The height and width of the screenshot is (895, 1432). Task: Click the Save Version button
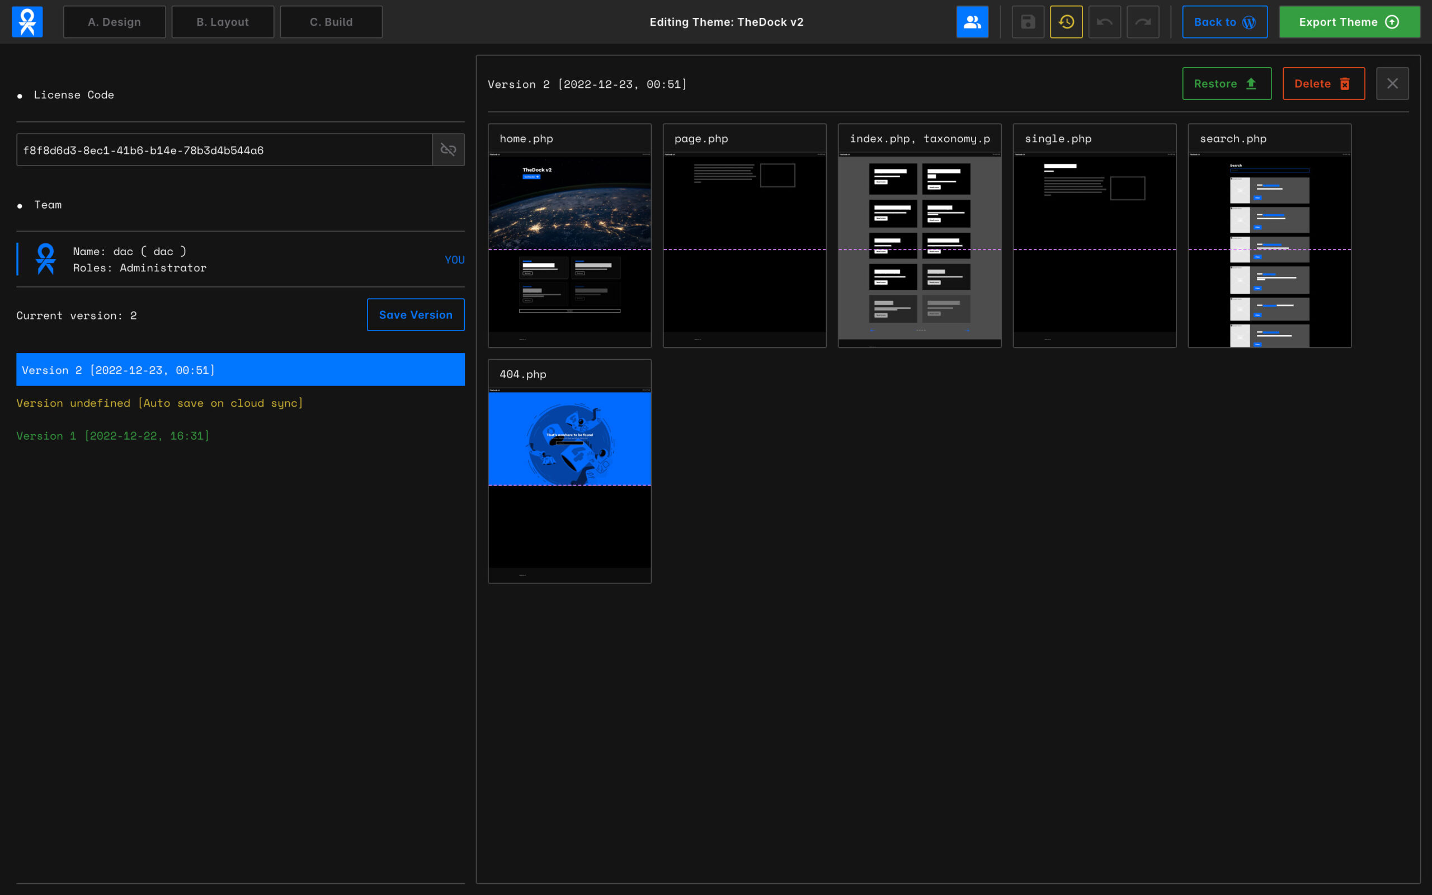(416, 315)
